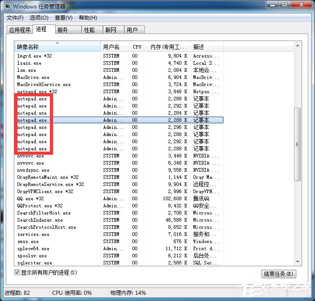Minimize the Task Manager window
315x301 pixels.
point(273,4)
